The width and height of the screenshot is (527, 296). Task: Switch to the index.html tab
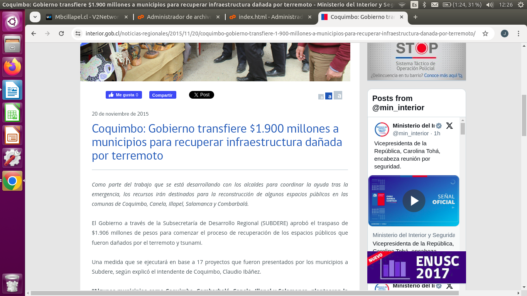(270, 17)
